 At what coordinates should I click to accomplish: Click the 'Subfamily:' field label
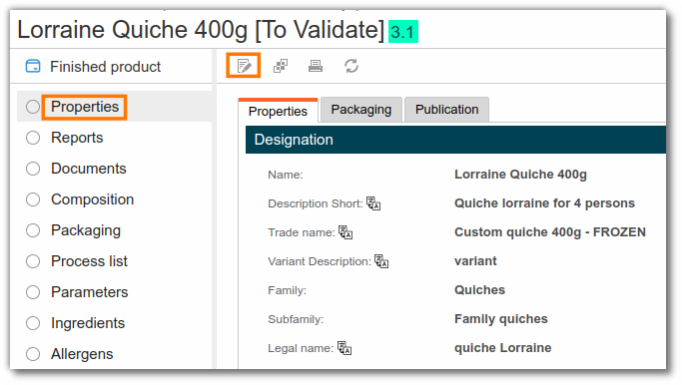[296, 319]
